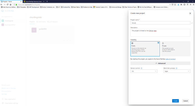Click the Cancel button
The image size is (195, 106).
pos(185,101)
